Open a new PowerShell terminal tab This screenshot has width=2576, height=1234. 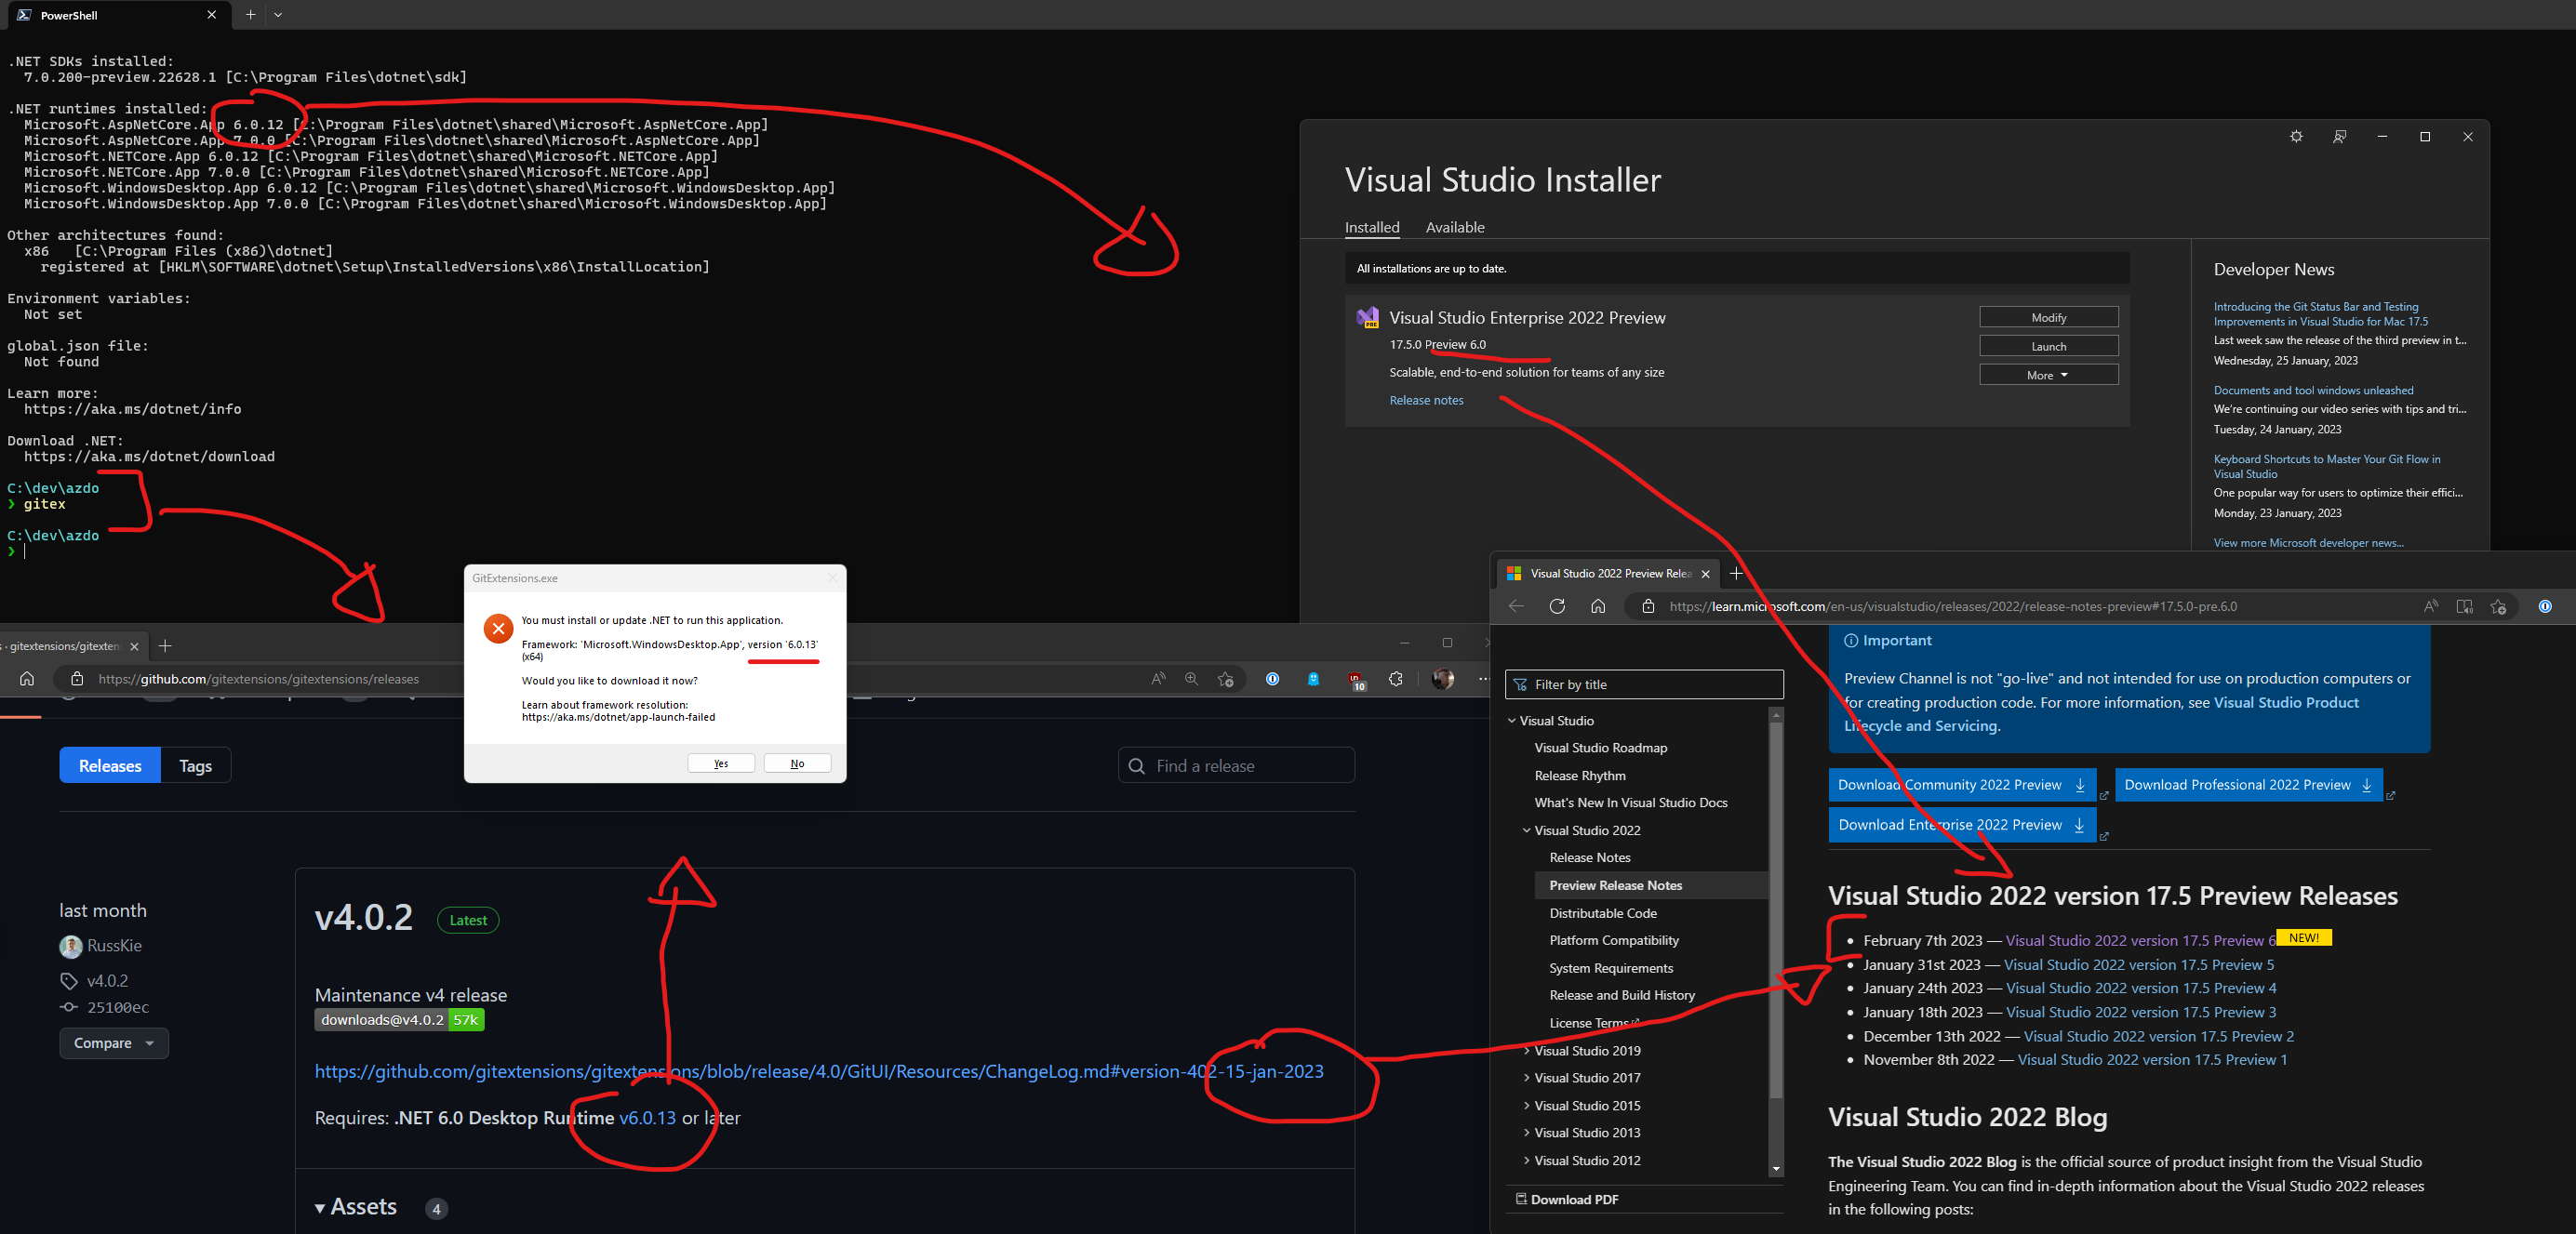249,15
